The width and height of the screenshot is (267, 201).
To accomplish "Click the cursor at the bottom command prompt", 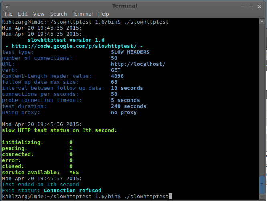I will (170, 196).
